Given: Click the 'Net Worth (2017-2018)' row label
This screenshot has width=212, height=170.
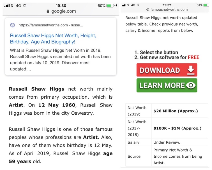Looking at the screenshot, I should pos(137,128).
